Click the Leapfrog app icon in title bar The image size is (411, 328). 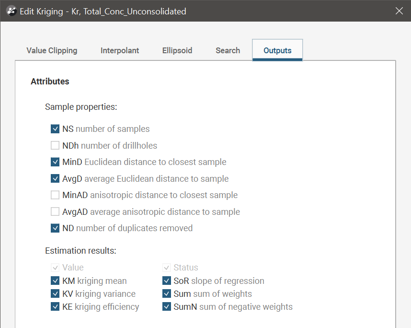tap(11, 11)
